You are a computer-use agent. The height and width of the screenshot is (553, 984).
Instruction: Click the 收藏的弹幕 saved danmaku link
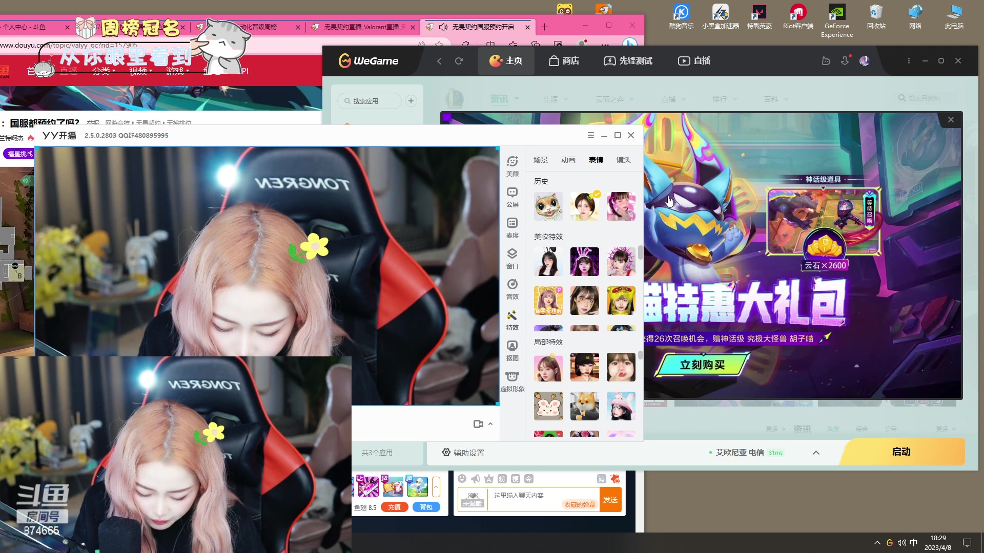click(580, 504)
